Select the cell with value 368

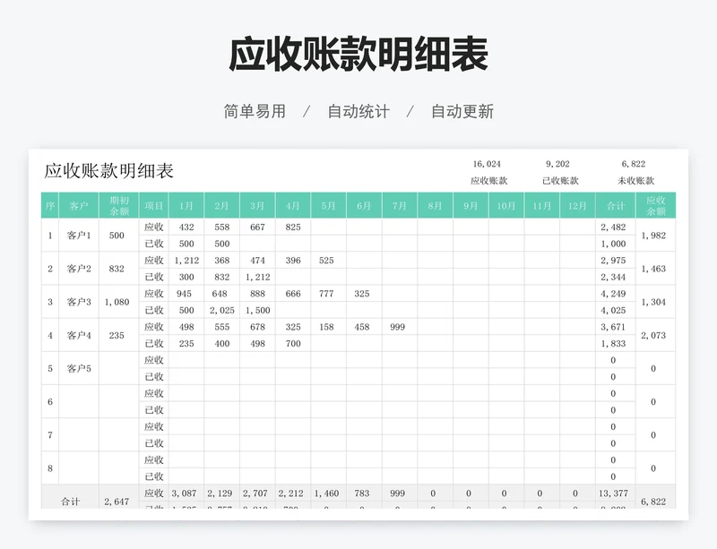tap(221, 261)
